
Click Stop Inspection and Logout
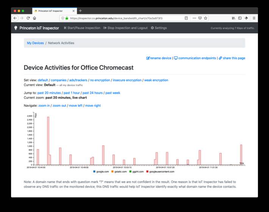pyautogui.click(x=125, y=28)
